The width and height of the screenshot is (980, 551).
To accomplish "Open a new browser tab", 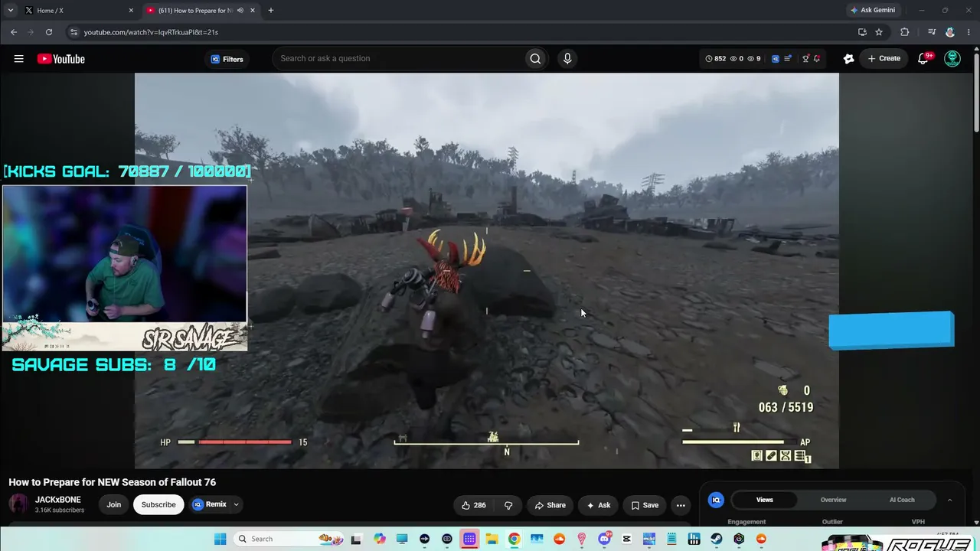I will 270,11.
